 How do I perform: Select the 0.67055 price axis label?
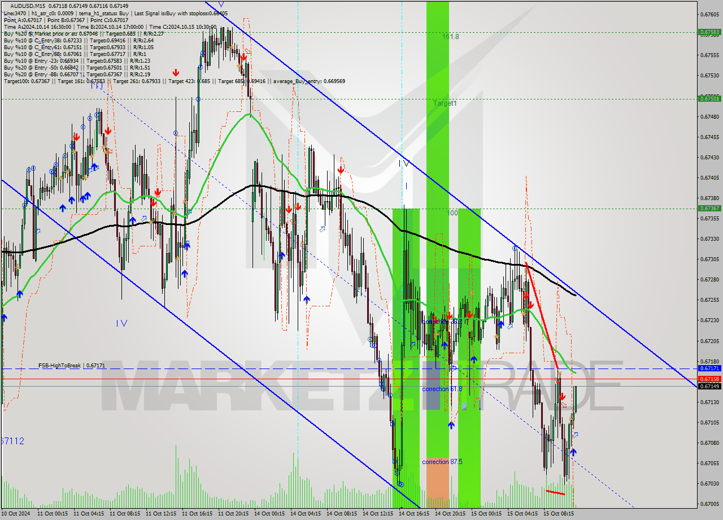tap(709, 463)
